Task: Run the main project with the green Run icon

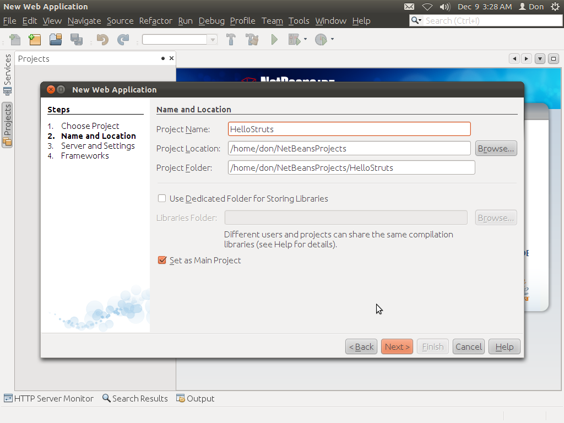Action: (274, 39)
